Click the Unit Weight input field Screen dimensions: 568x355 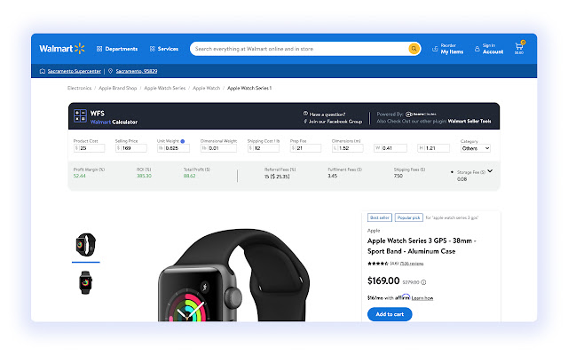173,148
